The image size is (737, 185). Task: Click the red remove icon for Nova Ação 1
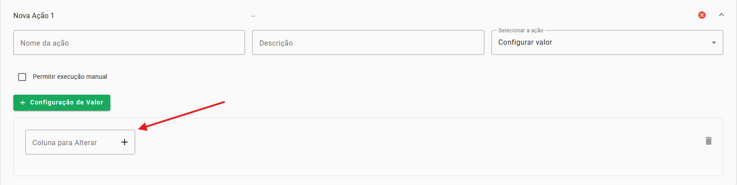point(702,15)
